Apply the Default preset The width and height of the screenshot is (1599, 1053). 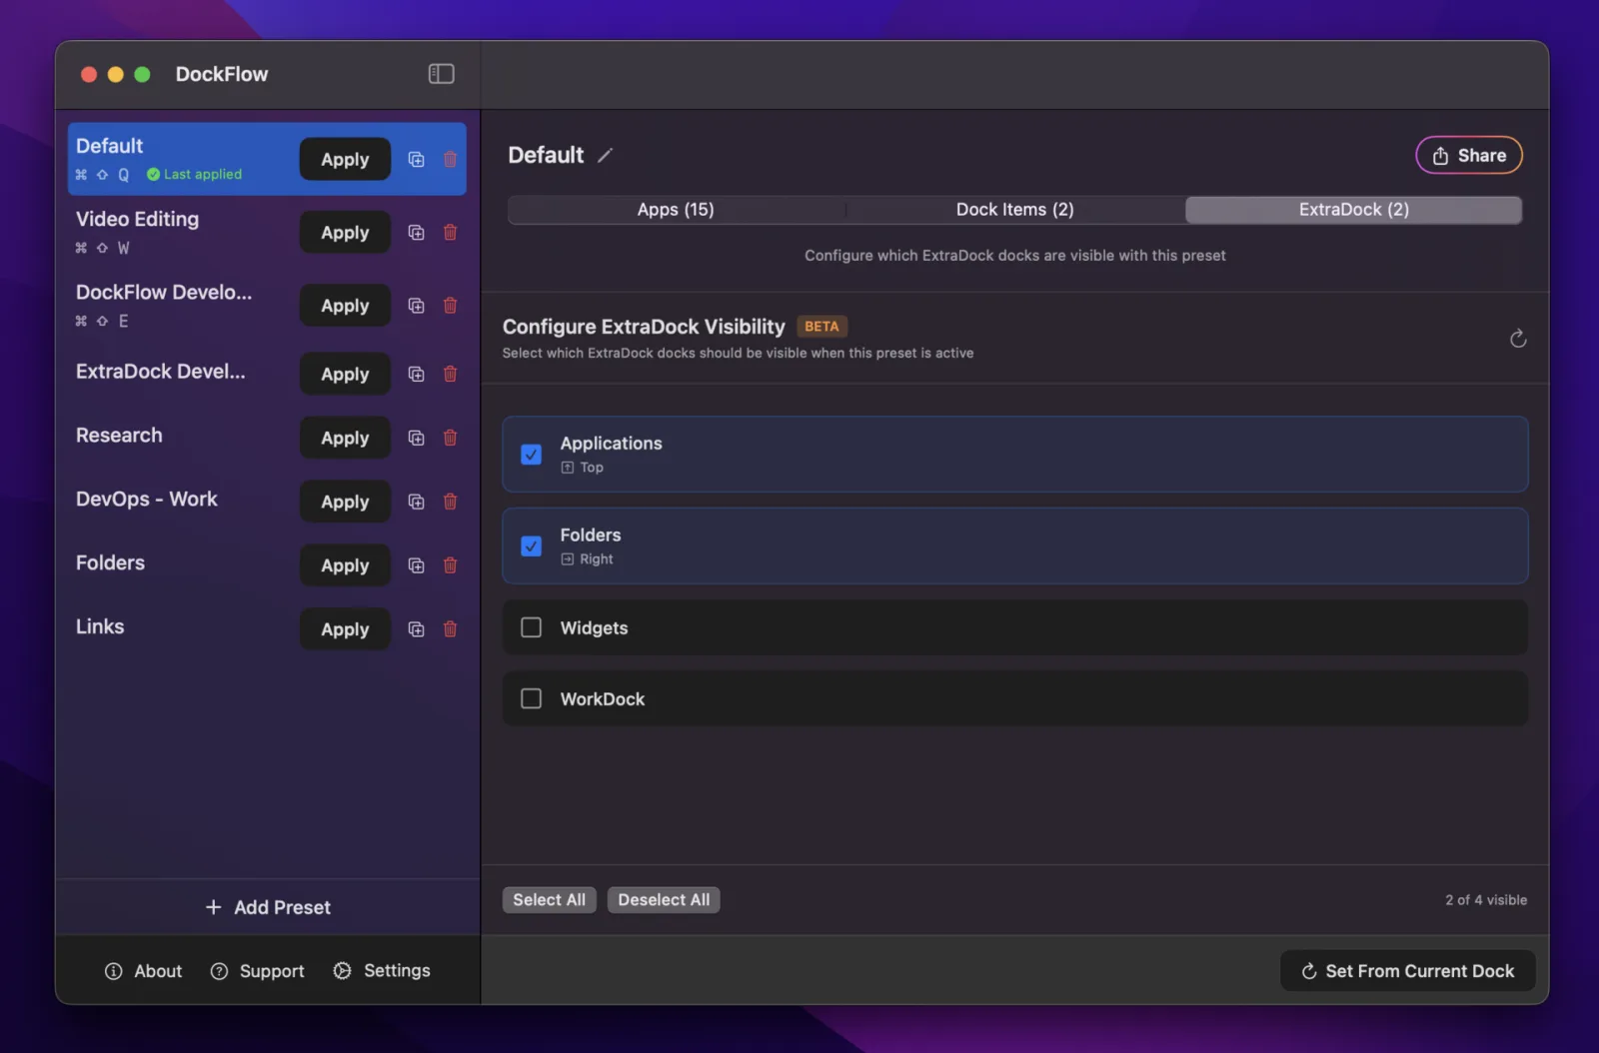(x=345, y=159)
